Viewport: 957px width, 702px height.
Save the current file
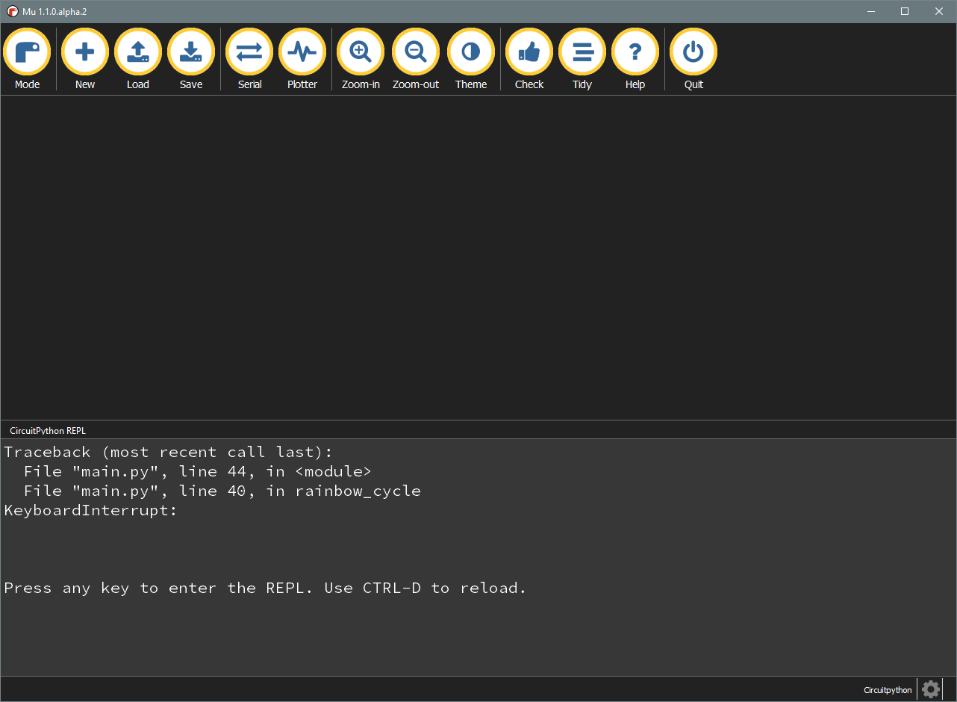click(191, 59)
